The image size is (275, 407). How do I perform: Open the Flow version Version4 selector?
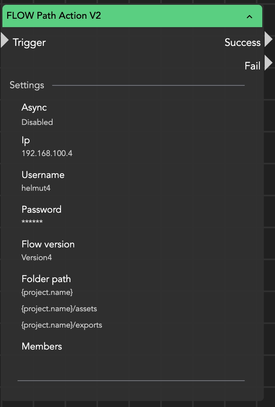(37, 257)
